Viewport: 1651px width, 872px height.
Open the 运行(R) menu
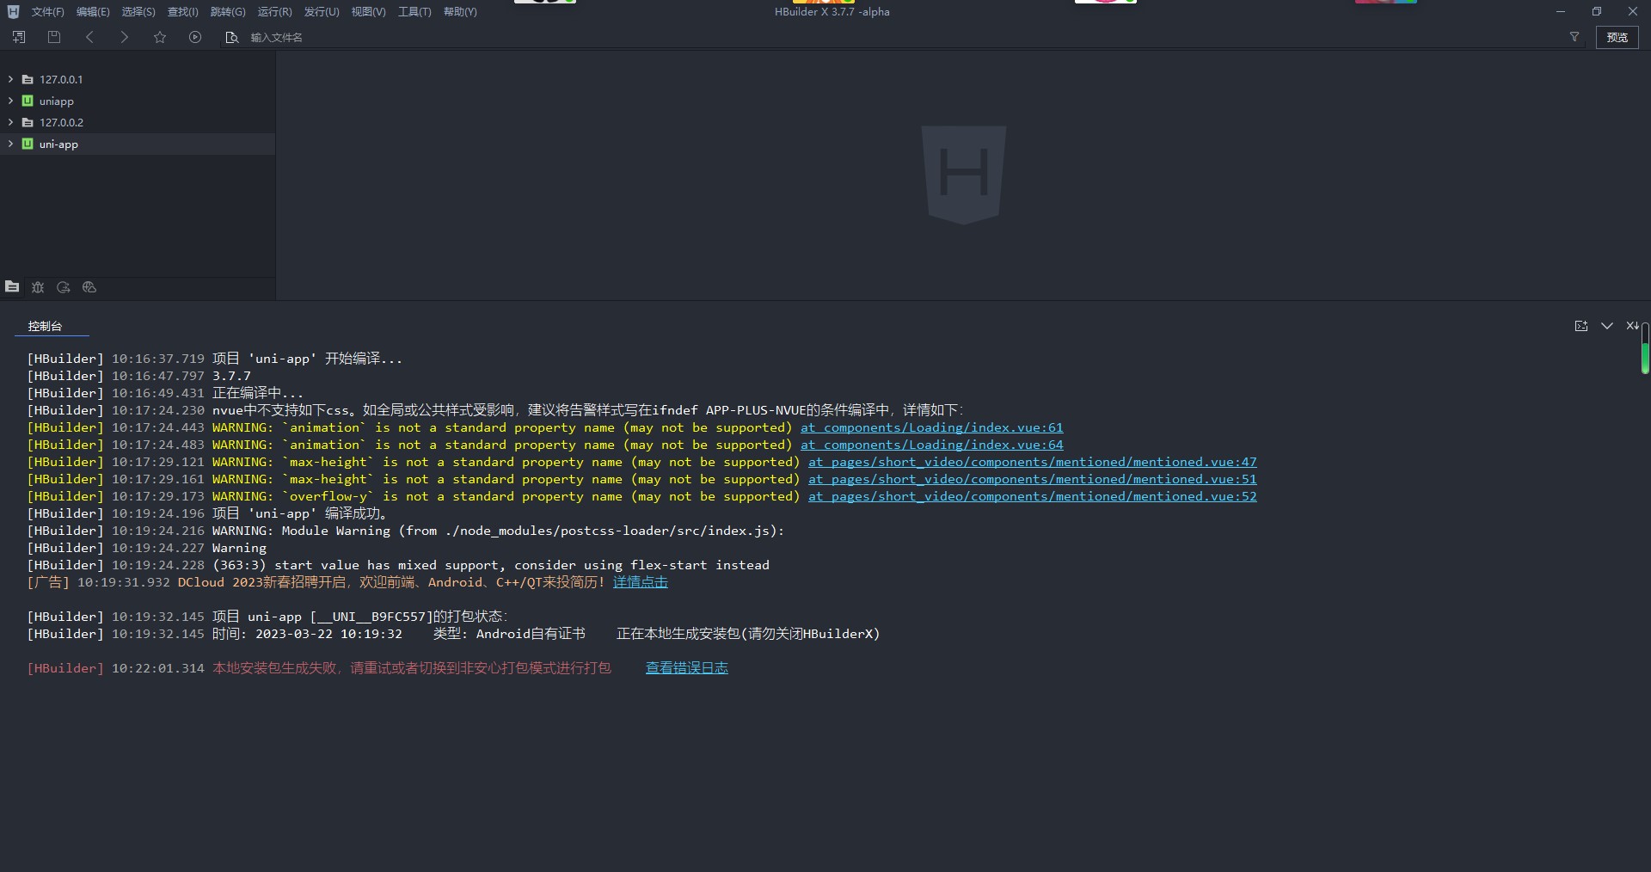[x=275, y=12]
